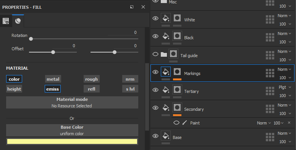Hide the Misc folder
296x150 pixels.
coord(155,1)
